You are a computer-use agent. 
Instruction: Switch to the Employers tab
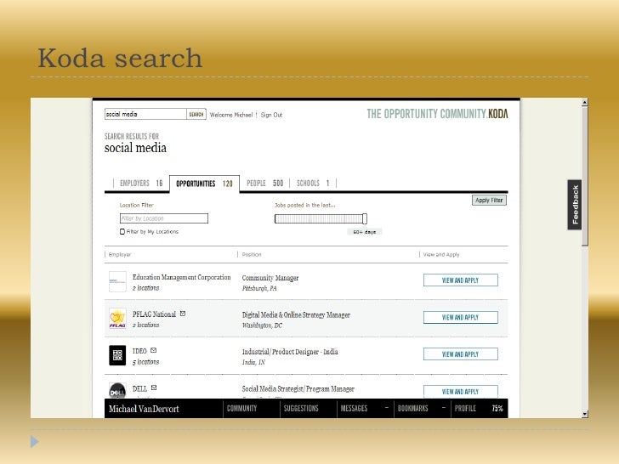[141, 183]
